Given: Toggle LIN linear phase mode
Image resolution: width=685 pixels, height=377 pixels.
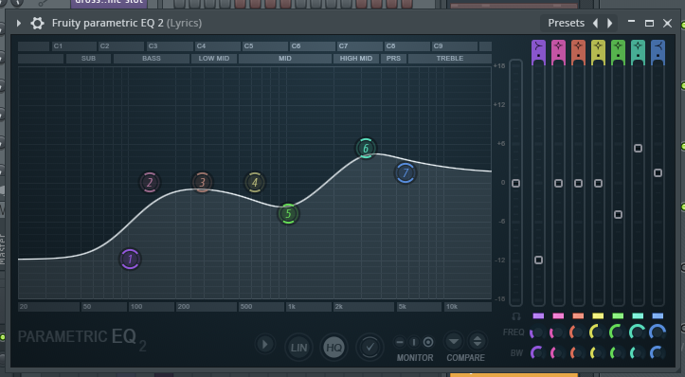Looking at the screenshot, I should click(298, 348).
